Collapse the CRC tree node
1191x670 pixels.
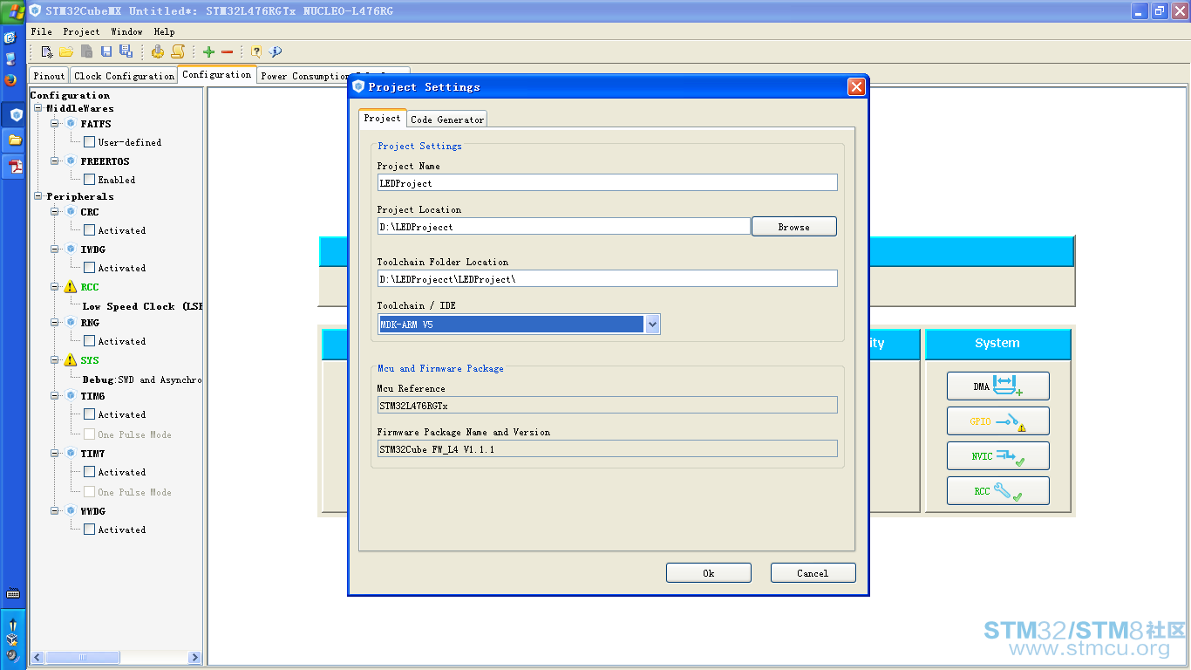55,212
